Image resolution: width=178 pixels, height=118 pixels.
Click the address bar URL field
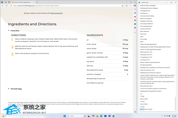coord(66,6)
